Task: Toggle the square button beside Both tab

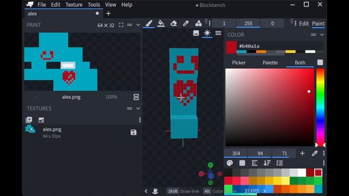Action: coord(320,63)
